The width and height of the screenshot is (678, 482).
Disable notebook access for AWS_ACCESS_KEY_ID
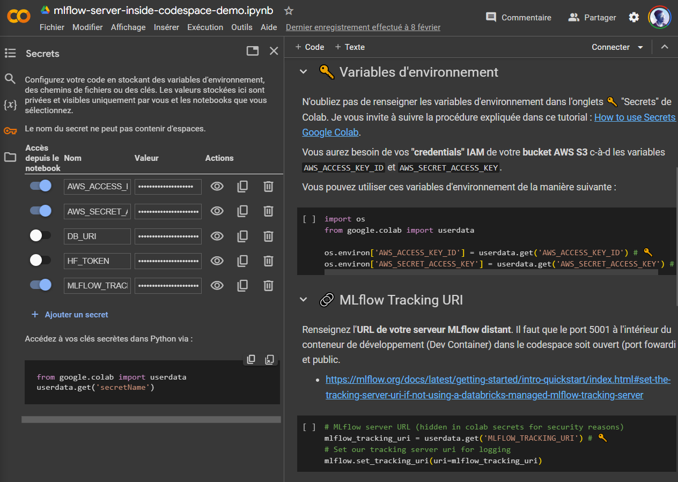click(x=41, y=186)
